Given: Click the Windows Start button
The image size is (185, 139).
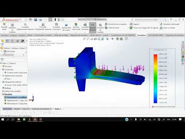Looking at the screenshot, I should pos(2,119).
